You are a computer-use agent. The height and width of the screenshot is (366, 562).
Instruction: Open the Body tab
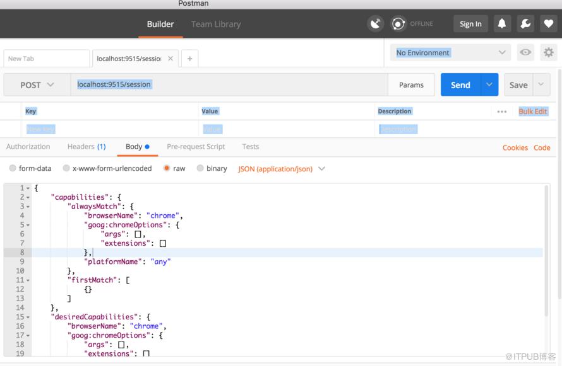pos(138,147)
